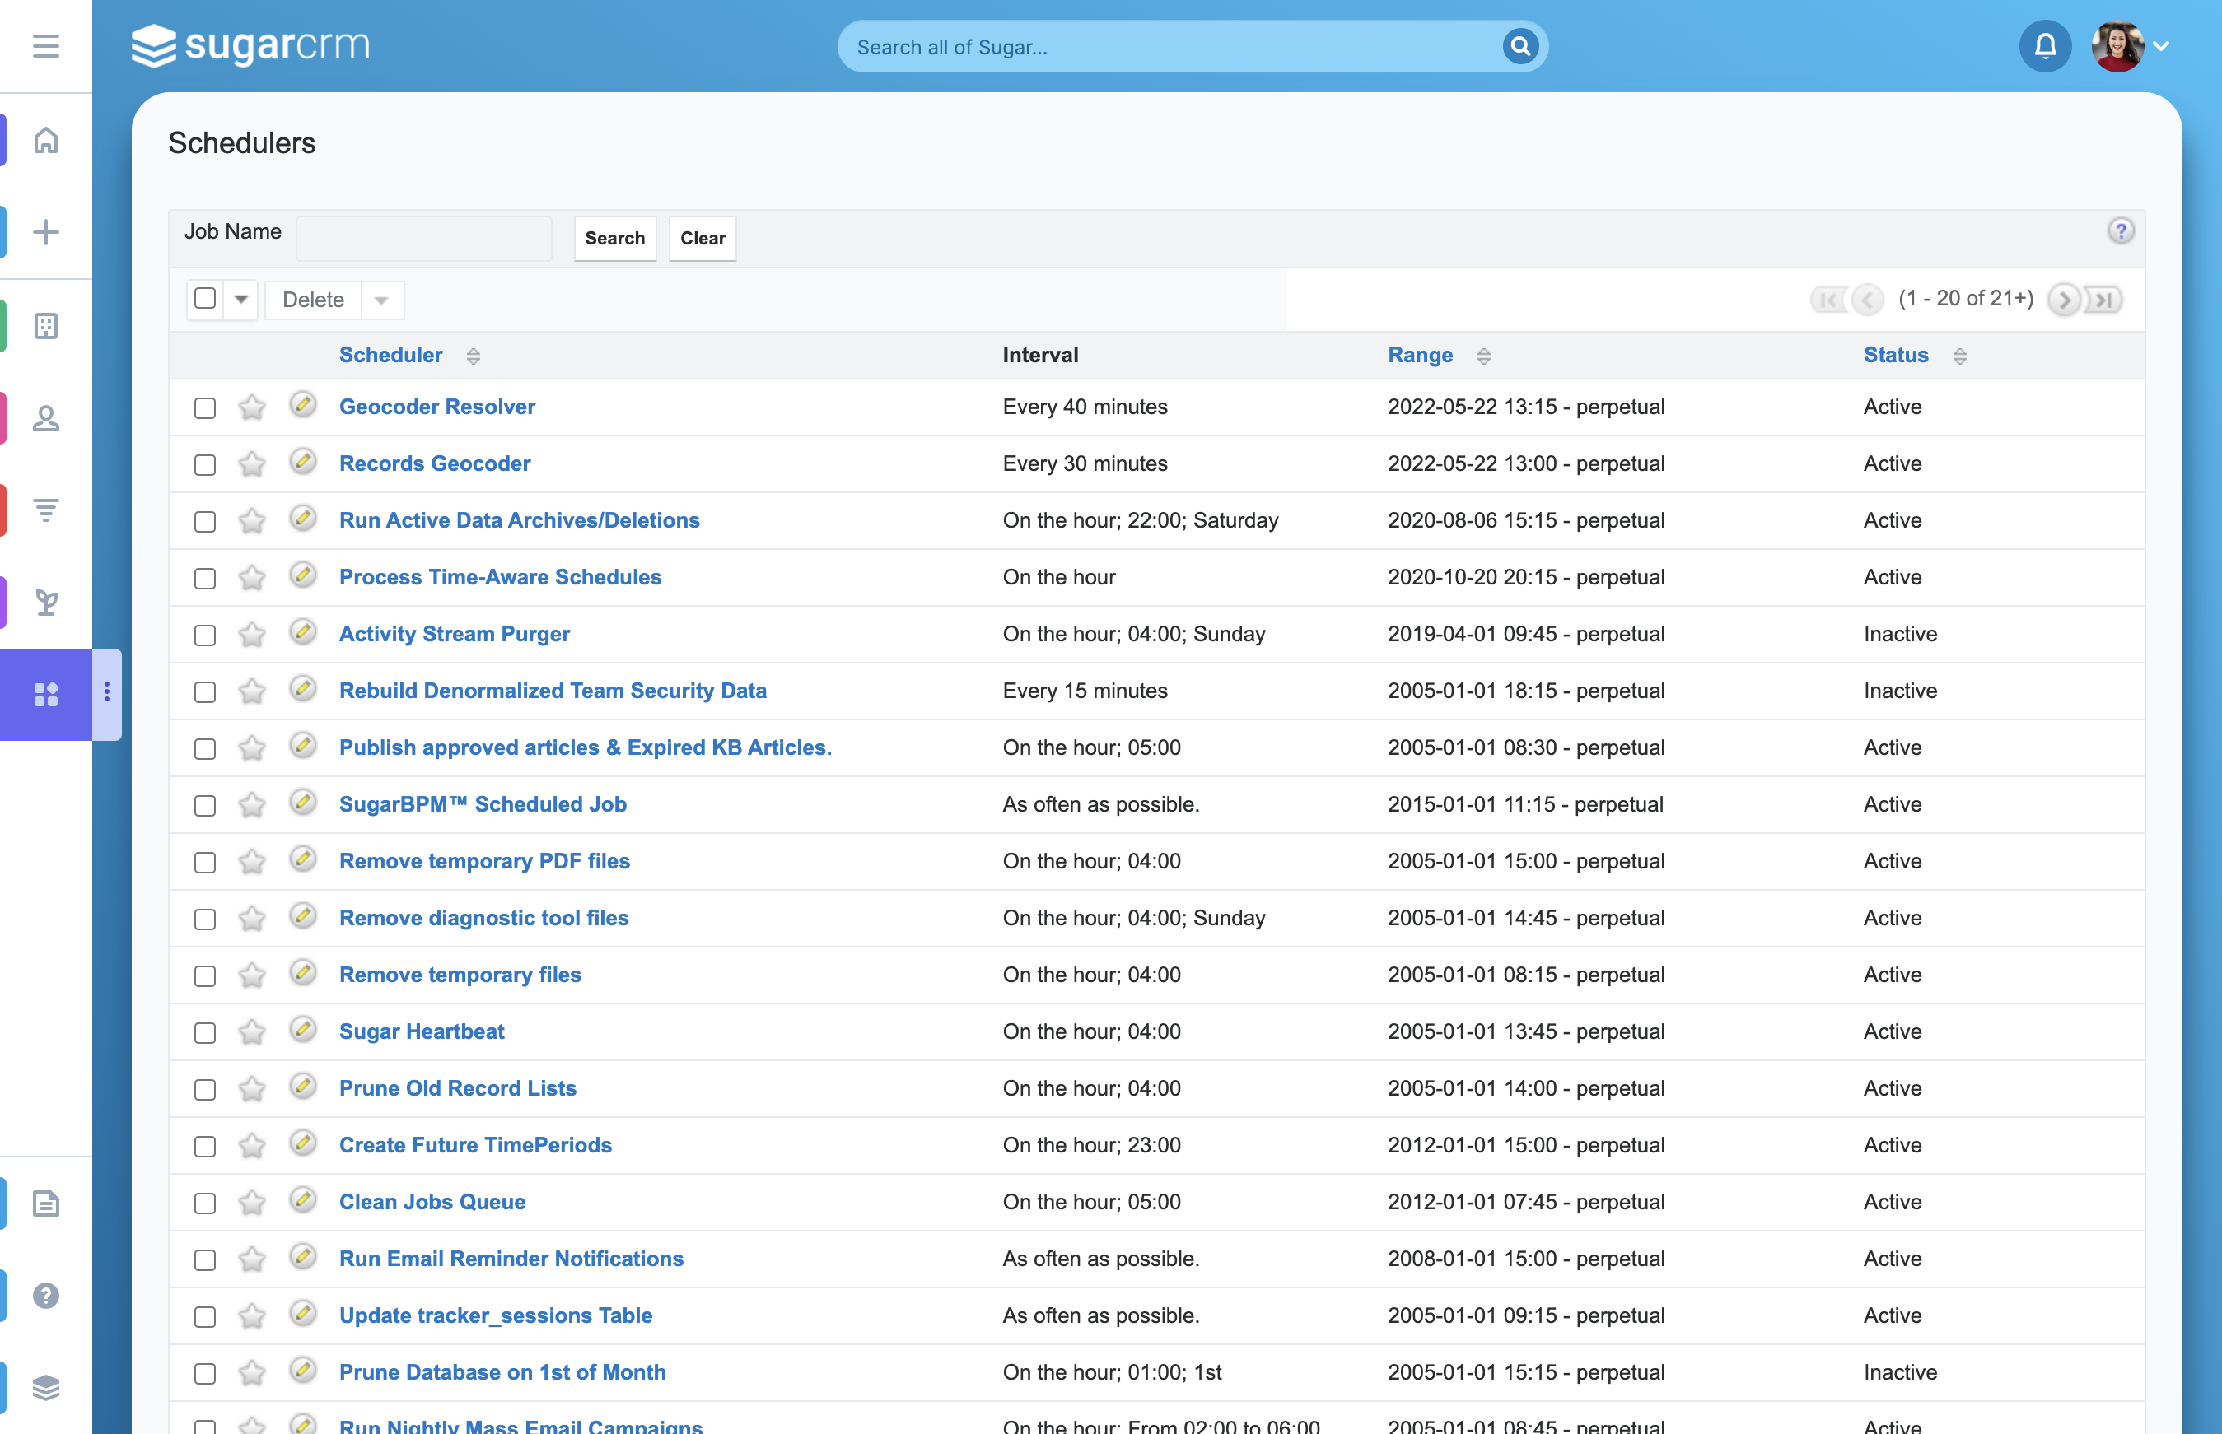Image resolution: width=2222 pixels, height=1434 pixels.
Task: Tick Update tracker_sessions Table checkbox
Action: click(x=205, y=1316)
